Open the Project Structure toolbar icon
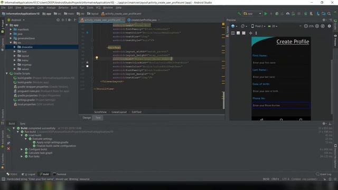This screenshot has width=338, height=190. tap(324, 14)
